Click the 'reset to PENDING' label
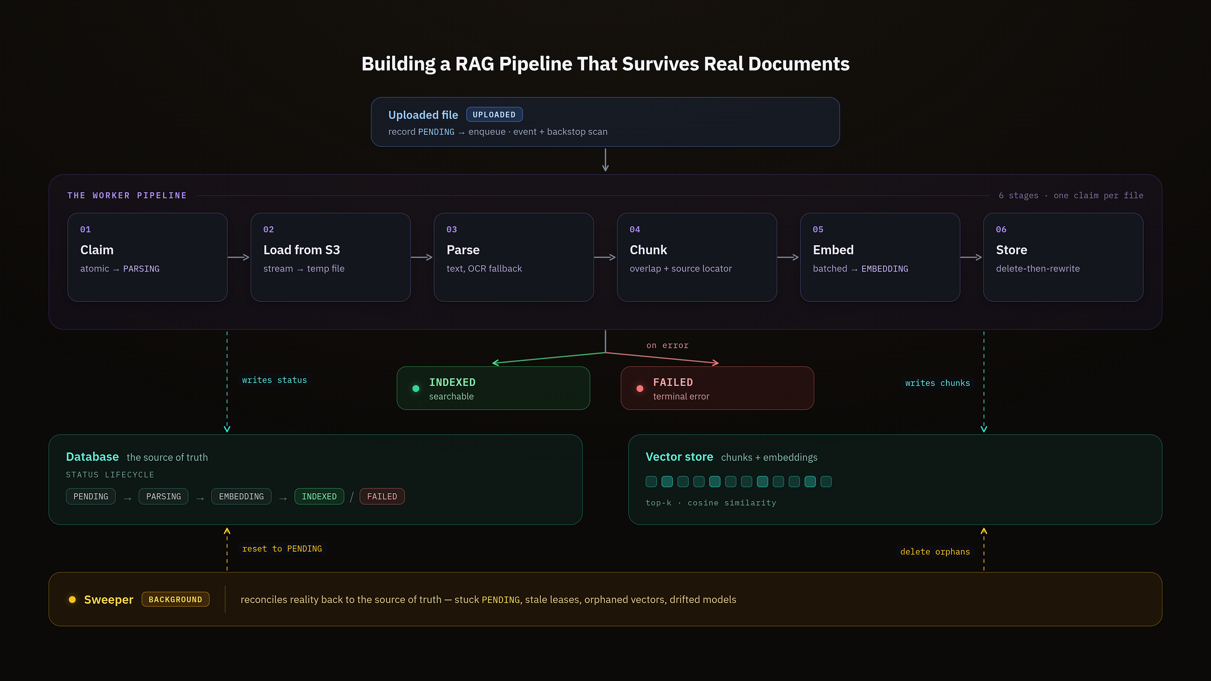 click(282, 548)
